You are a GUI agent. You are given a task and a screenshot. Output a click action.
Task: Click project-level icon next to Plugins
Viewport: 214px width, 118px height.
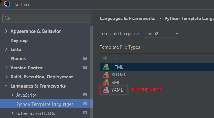[x=85, y=58]
